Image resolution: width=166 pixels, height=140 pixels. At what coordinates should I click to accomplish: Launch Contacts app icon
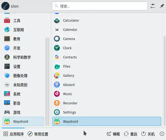point(57,57)
